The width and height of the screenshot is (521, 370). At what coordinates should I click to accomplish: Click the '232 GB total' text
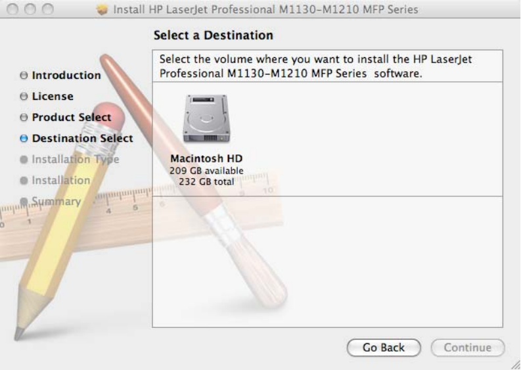[206, 181]
